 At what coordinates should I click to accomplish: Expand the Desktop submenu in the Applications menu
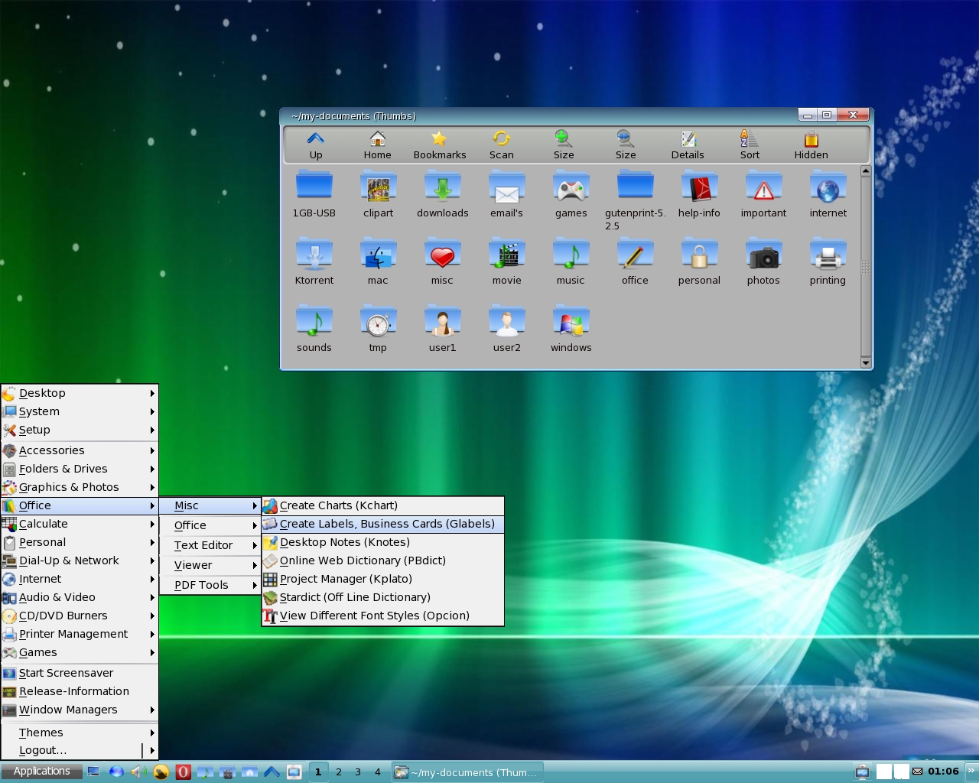80,393
